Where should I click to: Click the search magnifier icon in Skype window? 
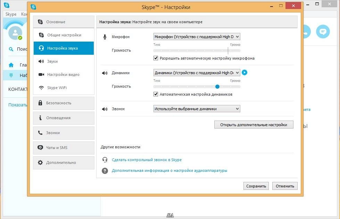click(x=11, y=49)
